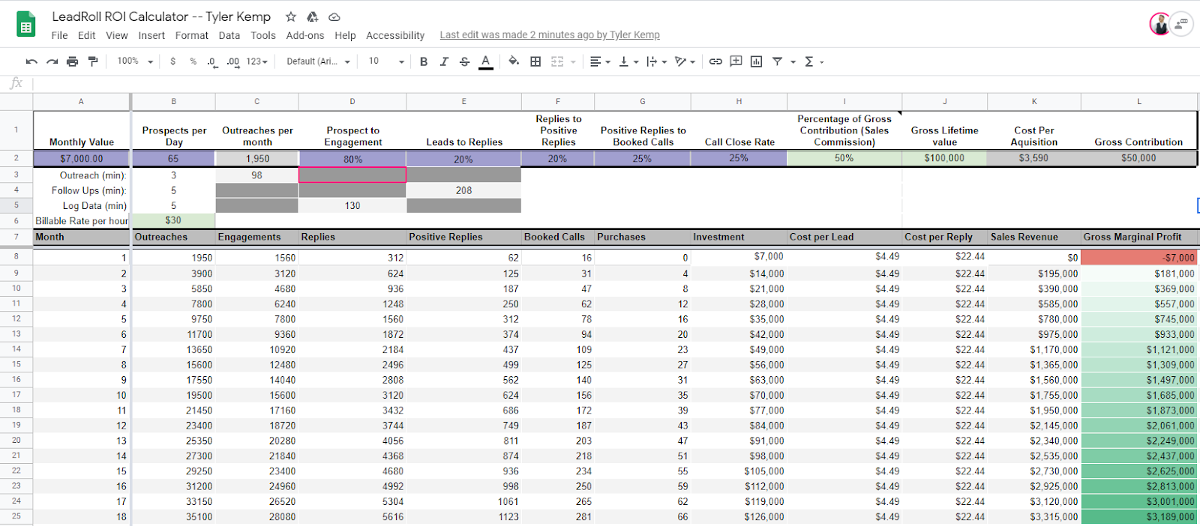
Task: Open the Tools menu
Action: point(262,35)
